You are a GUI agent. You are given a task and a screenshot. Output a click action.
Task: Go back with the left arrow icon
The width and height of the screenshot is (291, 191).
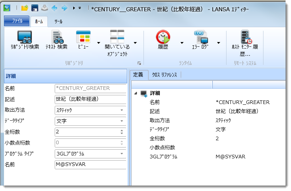tap(54, 8)
